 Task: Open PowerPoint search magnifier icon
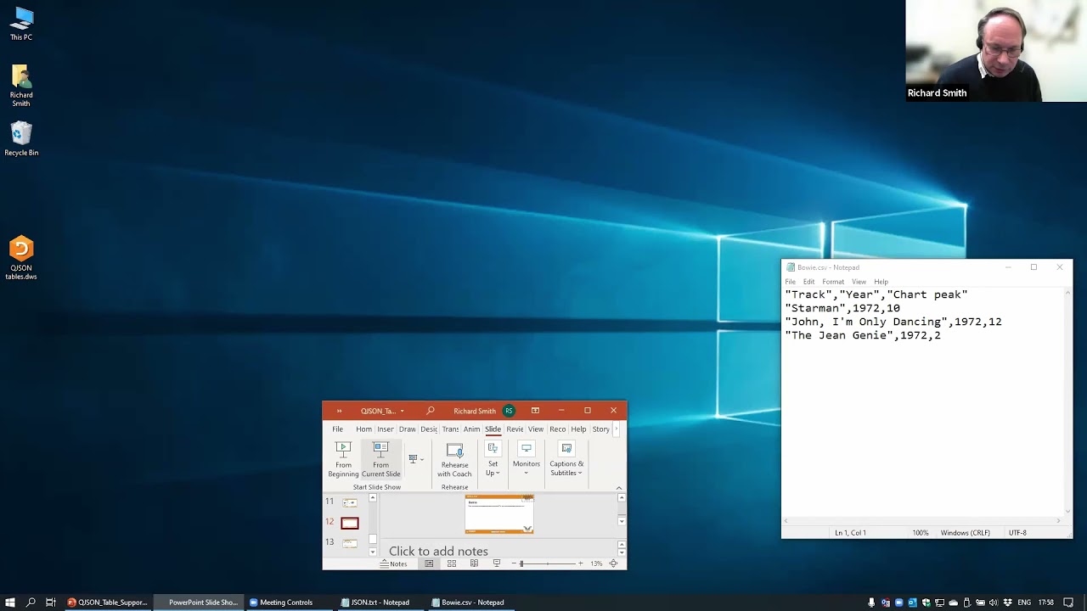point(431,411)
